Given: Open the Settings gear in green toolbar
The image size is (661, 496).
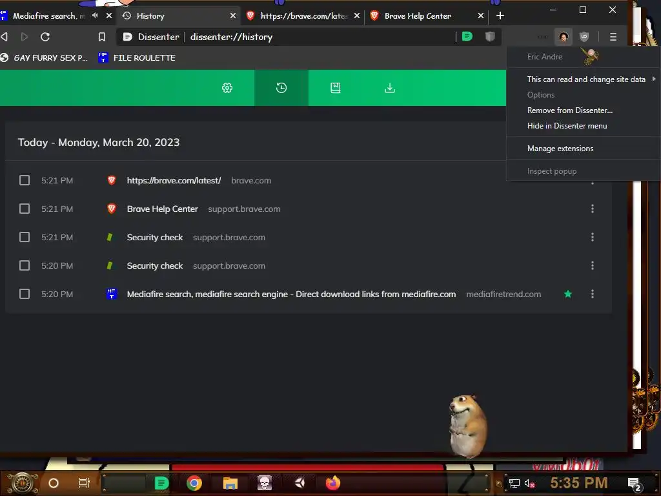Looking at the screenshot, I should tap(227, 88).
